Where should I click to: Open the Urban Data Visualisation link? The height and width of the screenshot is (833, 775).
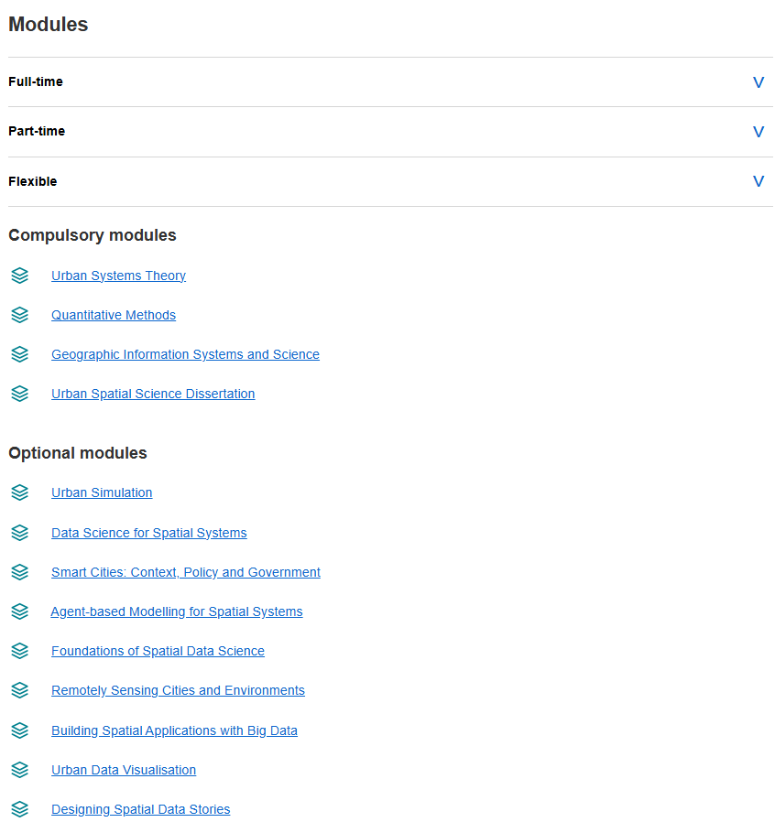pyautogui.click(x=124, y=770)
